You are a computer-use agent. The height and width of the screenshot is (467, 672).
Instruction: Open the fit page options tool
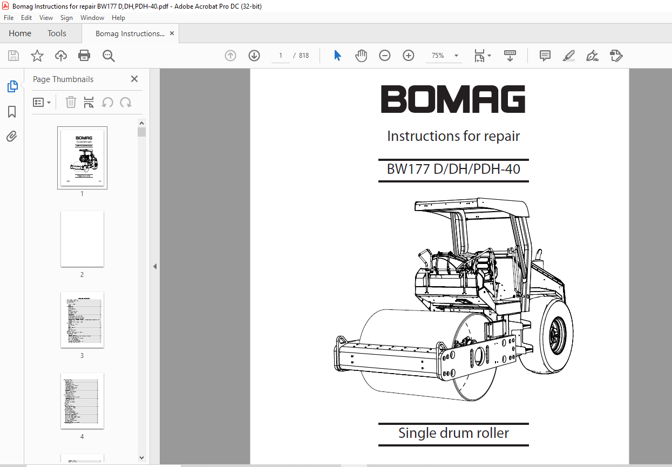click(x=482, y=56)
